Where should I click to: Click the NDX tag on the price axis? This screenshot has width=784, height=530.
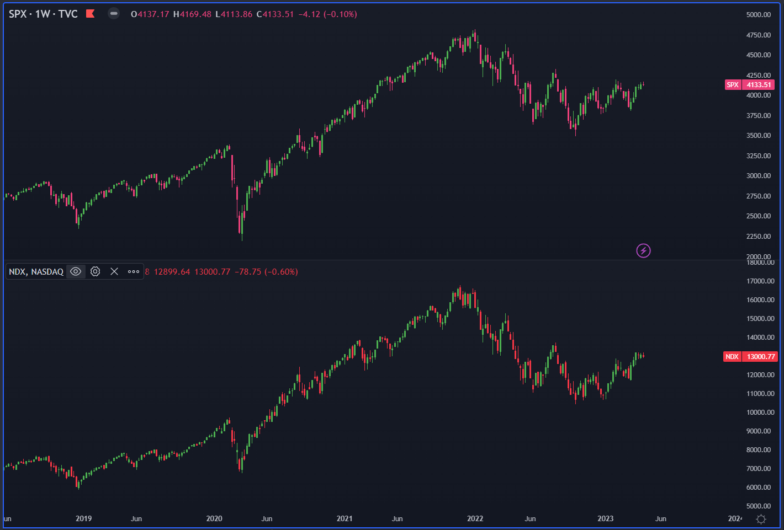pyautogui.click(x=732, y=357)
